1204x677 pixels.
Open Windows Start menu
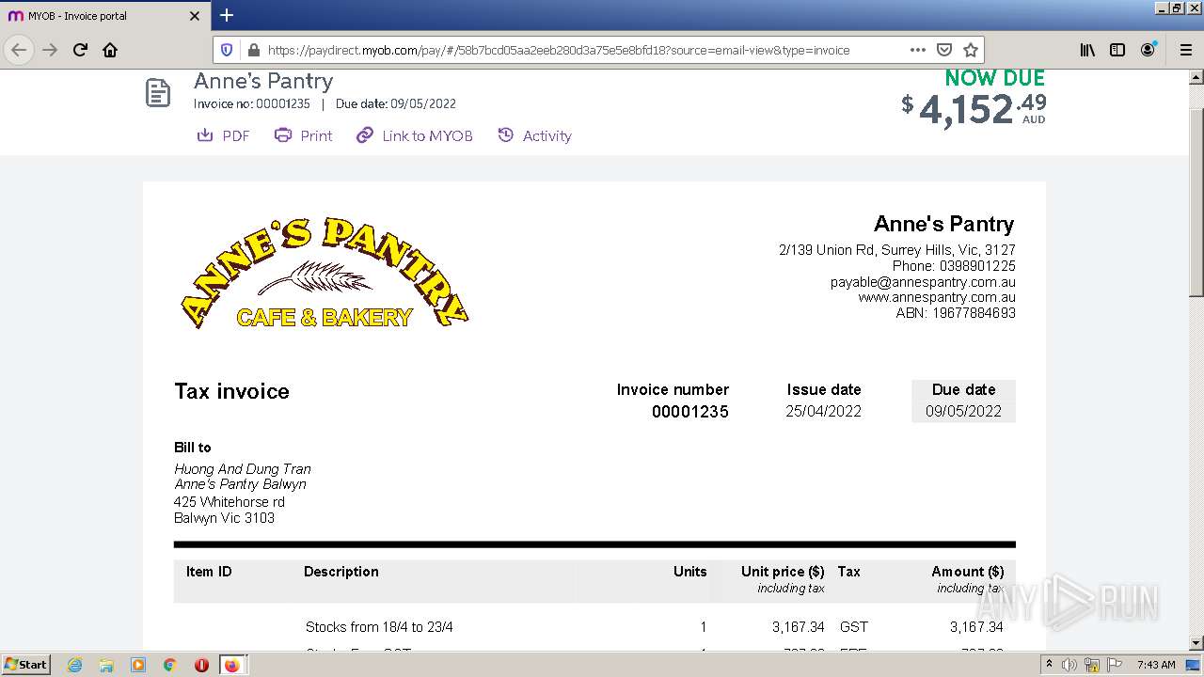point(26,664)
